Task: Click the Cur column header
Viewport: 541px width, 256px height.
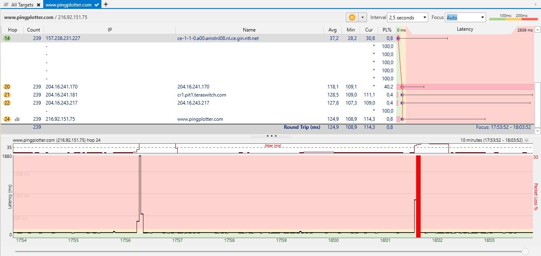Action: [x=368, y=29]
